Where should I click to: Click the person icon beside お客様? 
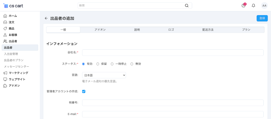click(x=5, y=35)
